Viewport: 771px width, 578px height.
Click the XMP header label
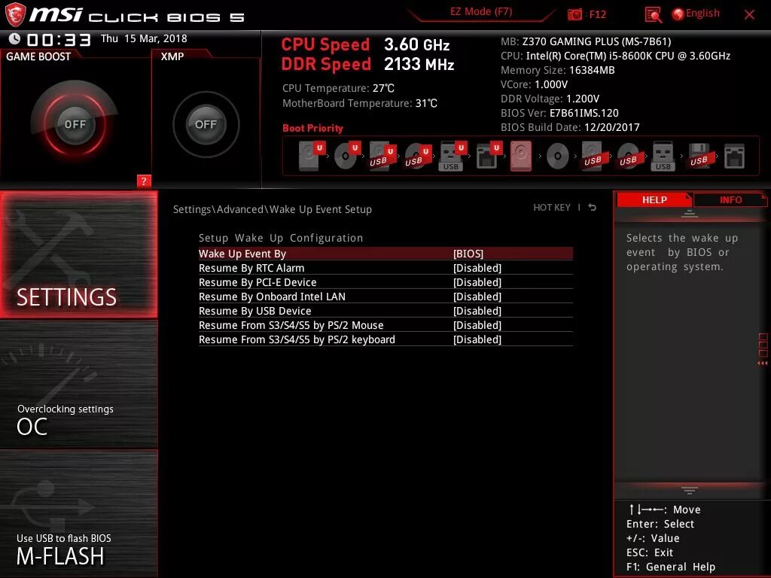point(172,56)
